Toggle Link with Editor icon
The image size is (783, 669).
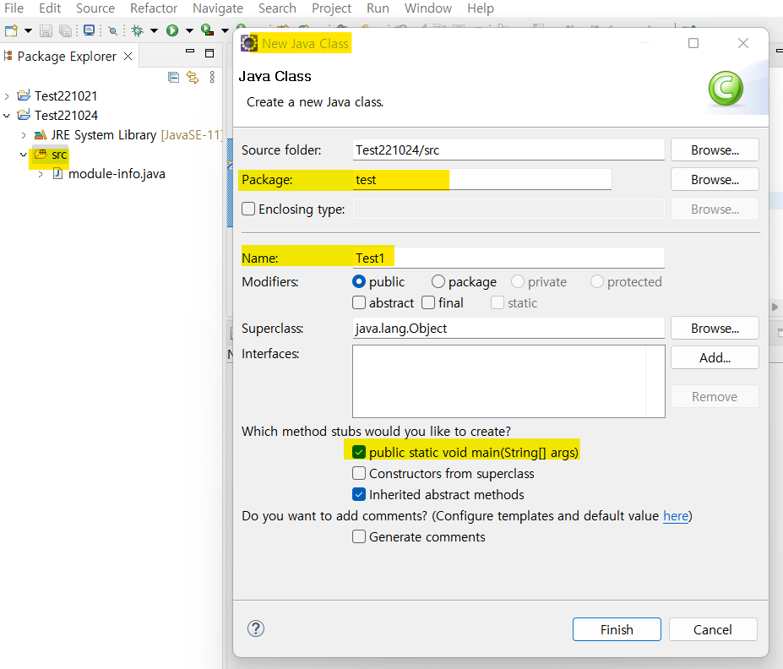(x=193, y=78)
